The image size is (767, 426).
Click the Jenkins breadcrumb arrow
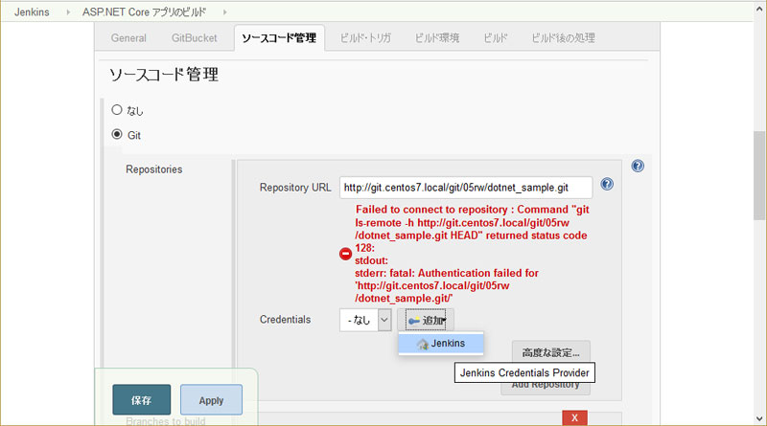(68, 12)
